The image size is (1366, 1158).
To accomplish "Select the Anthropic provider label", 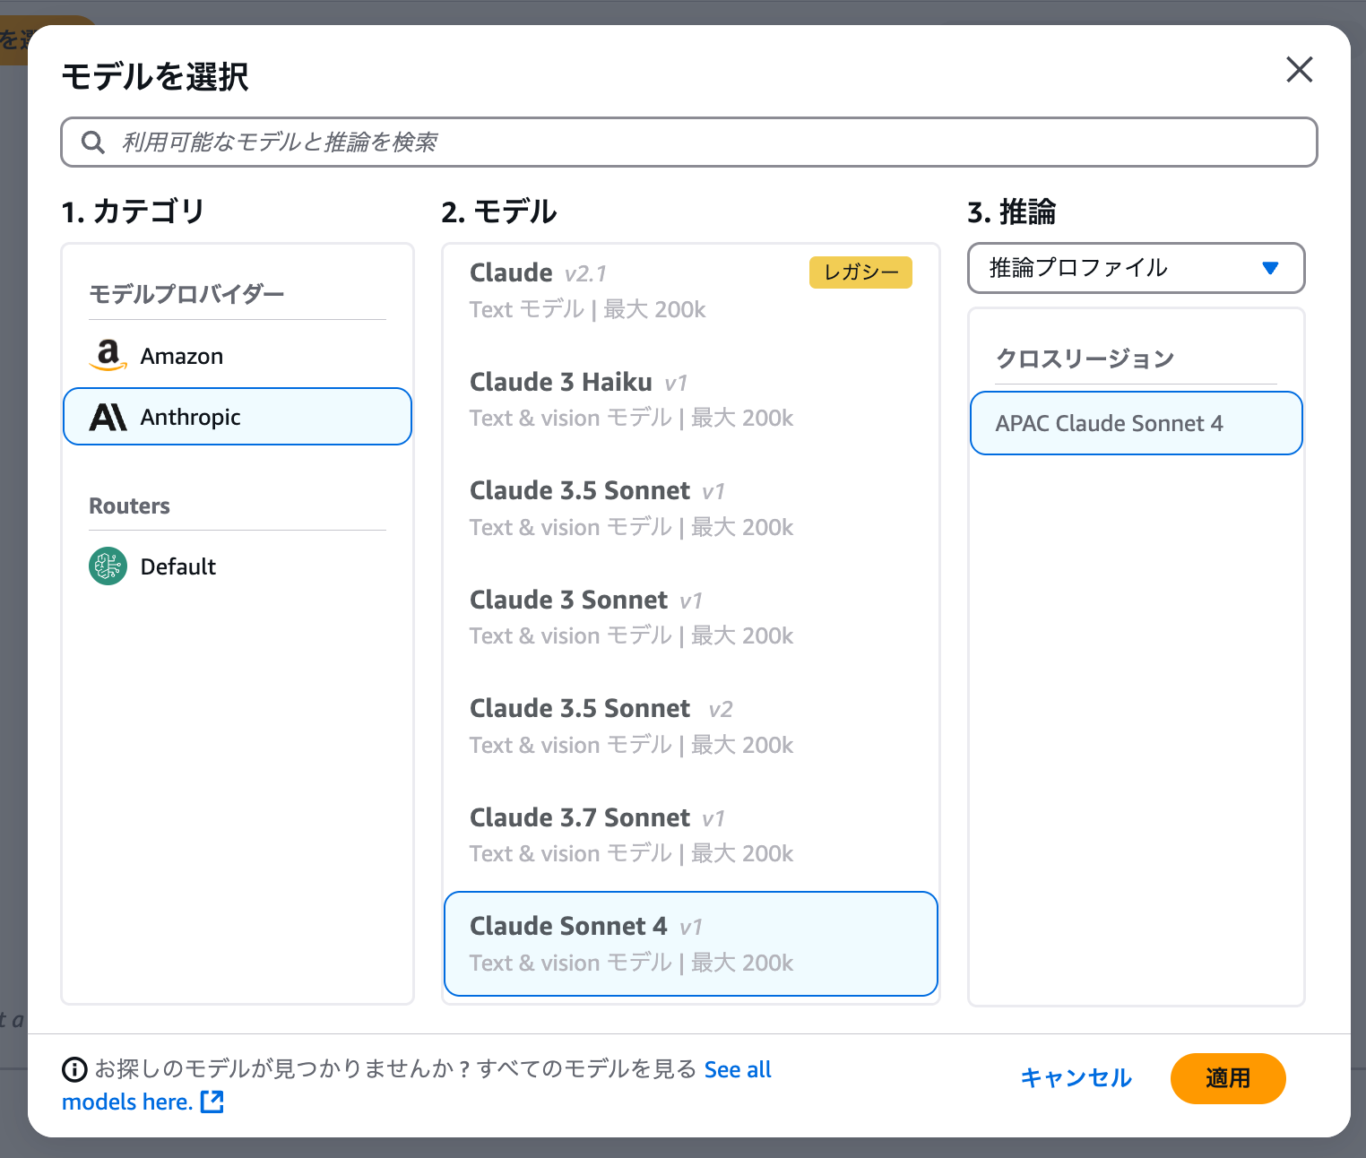I will point(190,417).
